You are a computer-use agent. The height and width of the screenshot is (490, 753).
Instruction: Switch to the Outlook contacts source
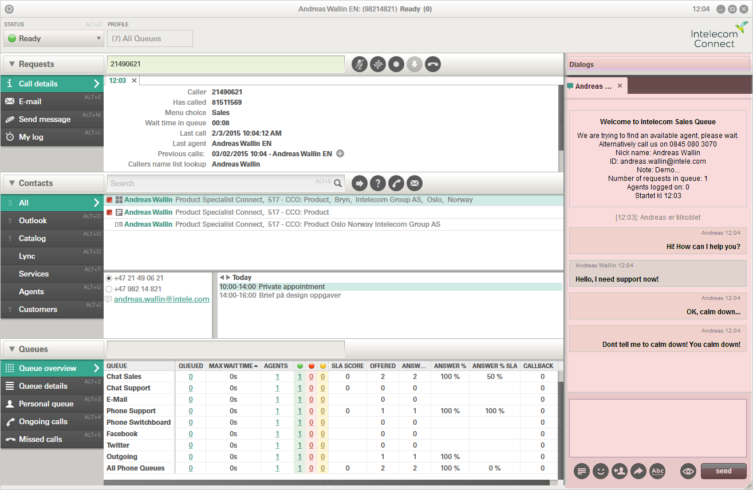52,220
